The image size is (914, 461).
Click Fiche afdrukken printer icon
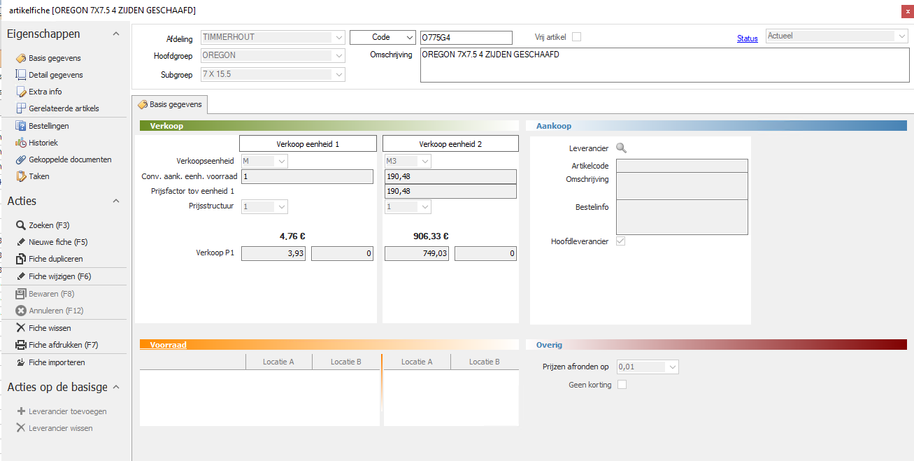21,345
